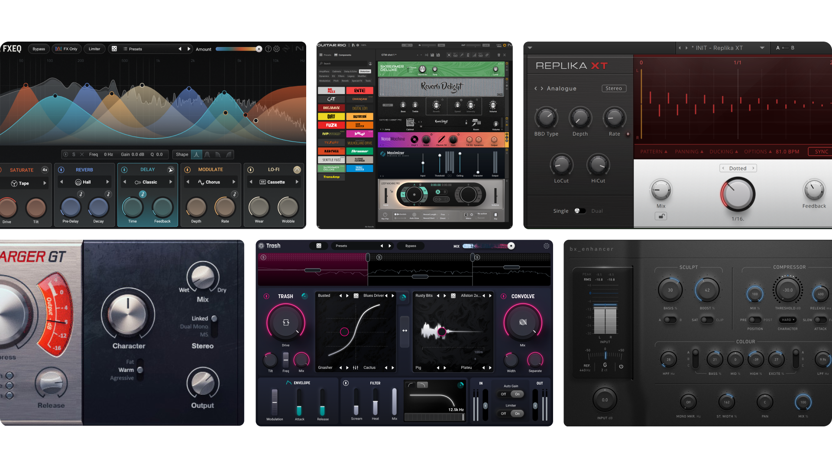Toggle the REVERB module power in FXEQ
This screenshot has width=832, height=468.
[x=61, y=170]
